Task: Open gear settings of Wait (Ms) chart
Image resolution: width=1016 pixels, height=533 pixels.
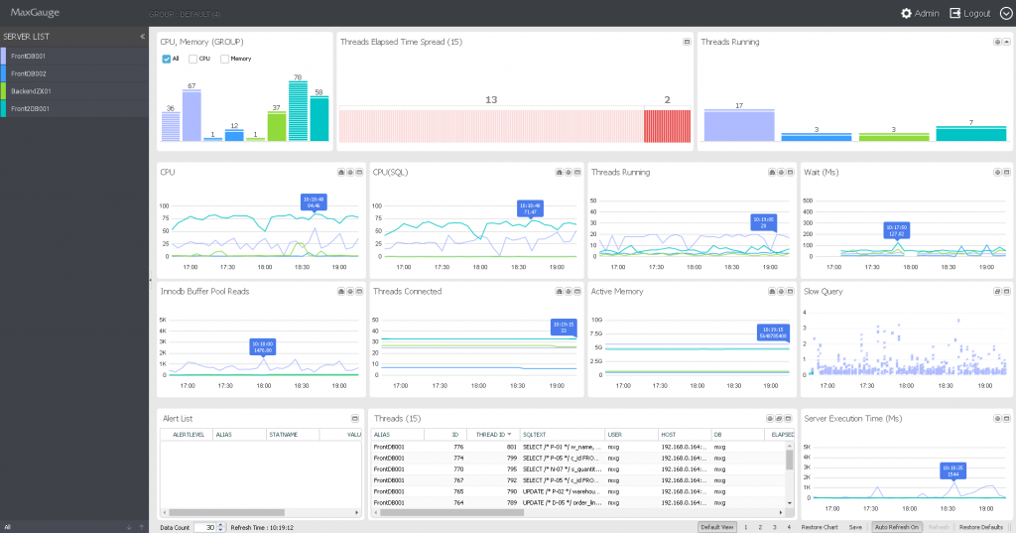Action: [x=997, y=173]
